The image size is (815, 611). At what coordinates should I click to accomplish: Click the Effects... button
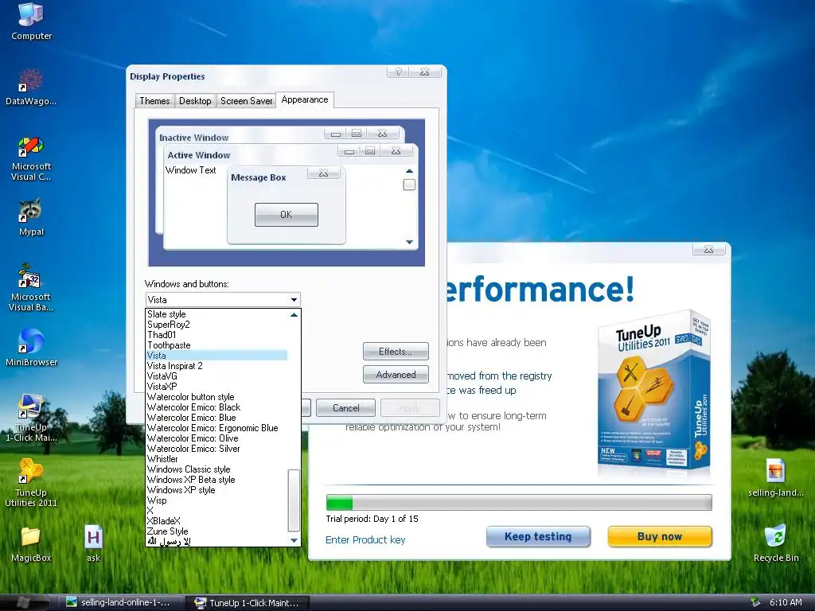click(396, 352)
